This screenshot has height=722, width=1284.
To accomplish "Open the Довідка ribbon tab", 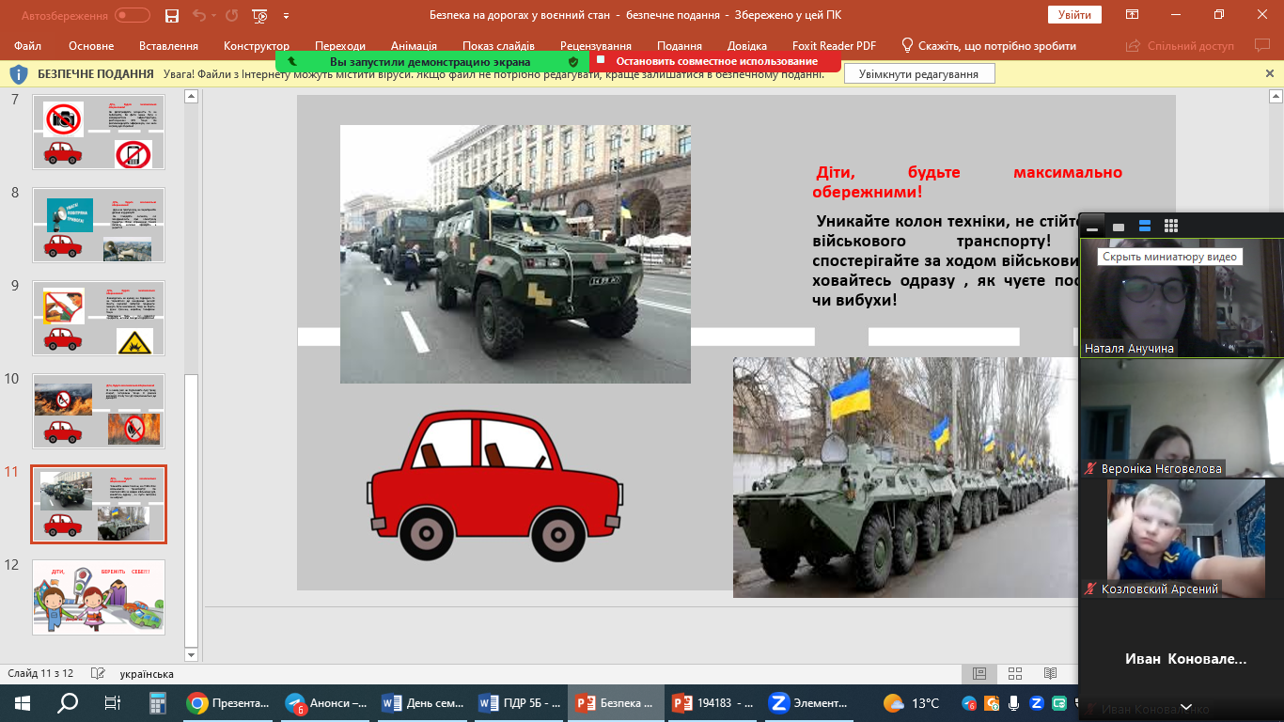I will [747, 45].
